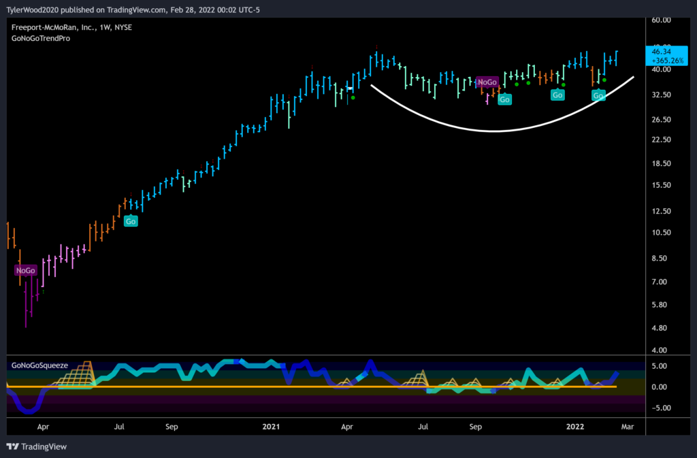Click the 15.50 price axis label

point(661,185)
